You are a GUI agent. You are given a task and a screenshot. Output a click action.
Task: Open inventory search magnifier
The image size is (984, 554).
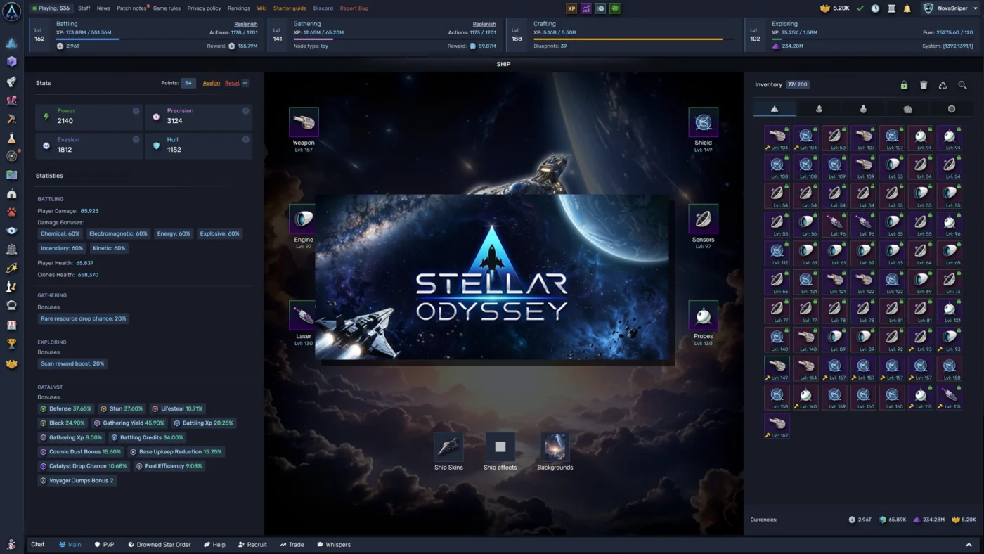(963, 85)
